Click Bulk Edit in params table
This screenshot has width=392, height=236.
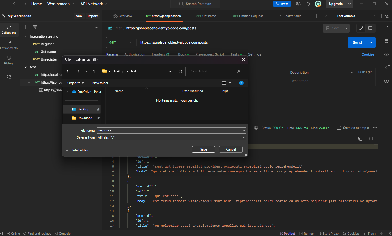365,72
